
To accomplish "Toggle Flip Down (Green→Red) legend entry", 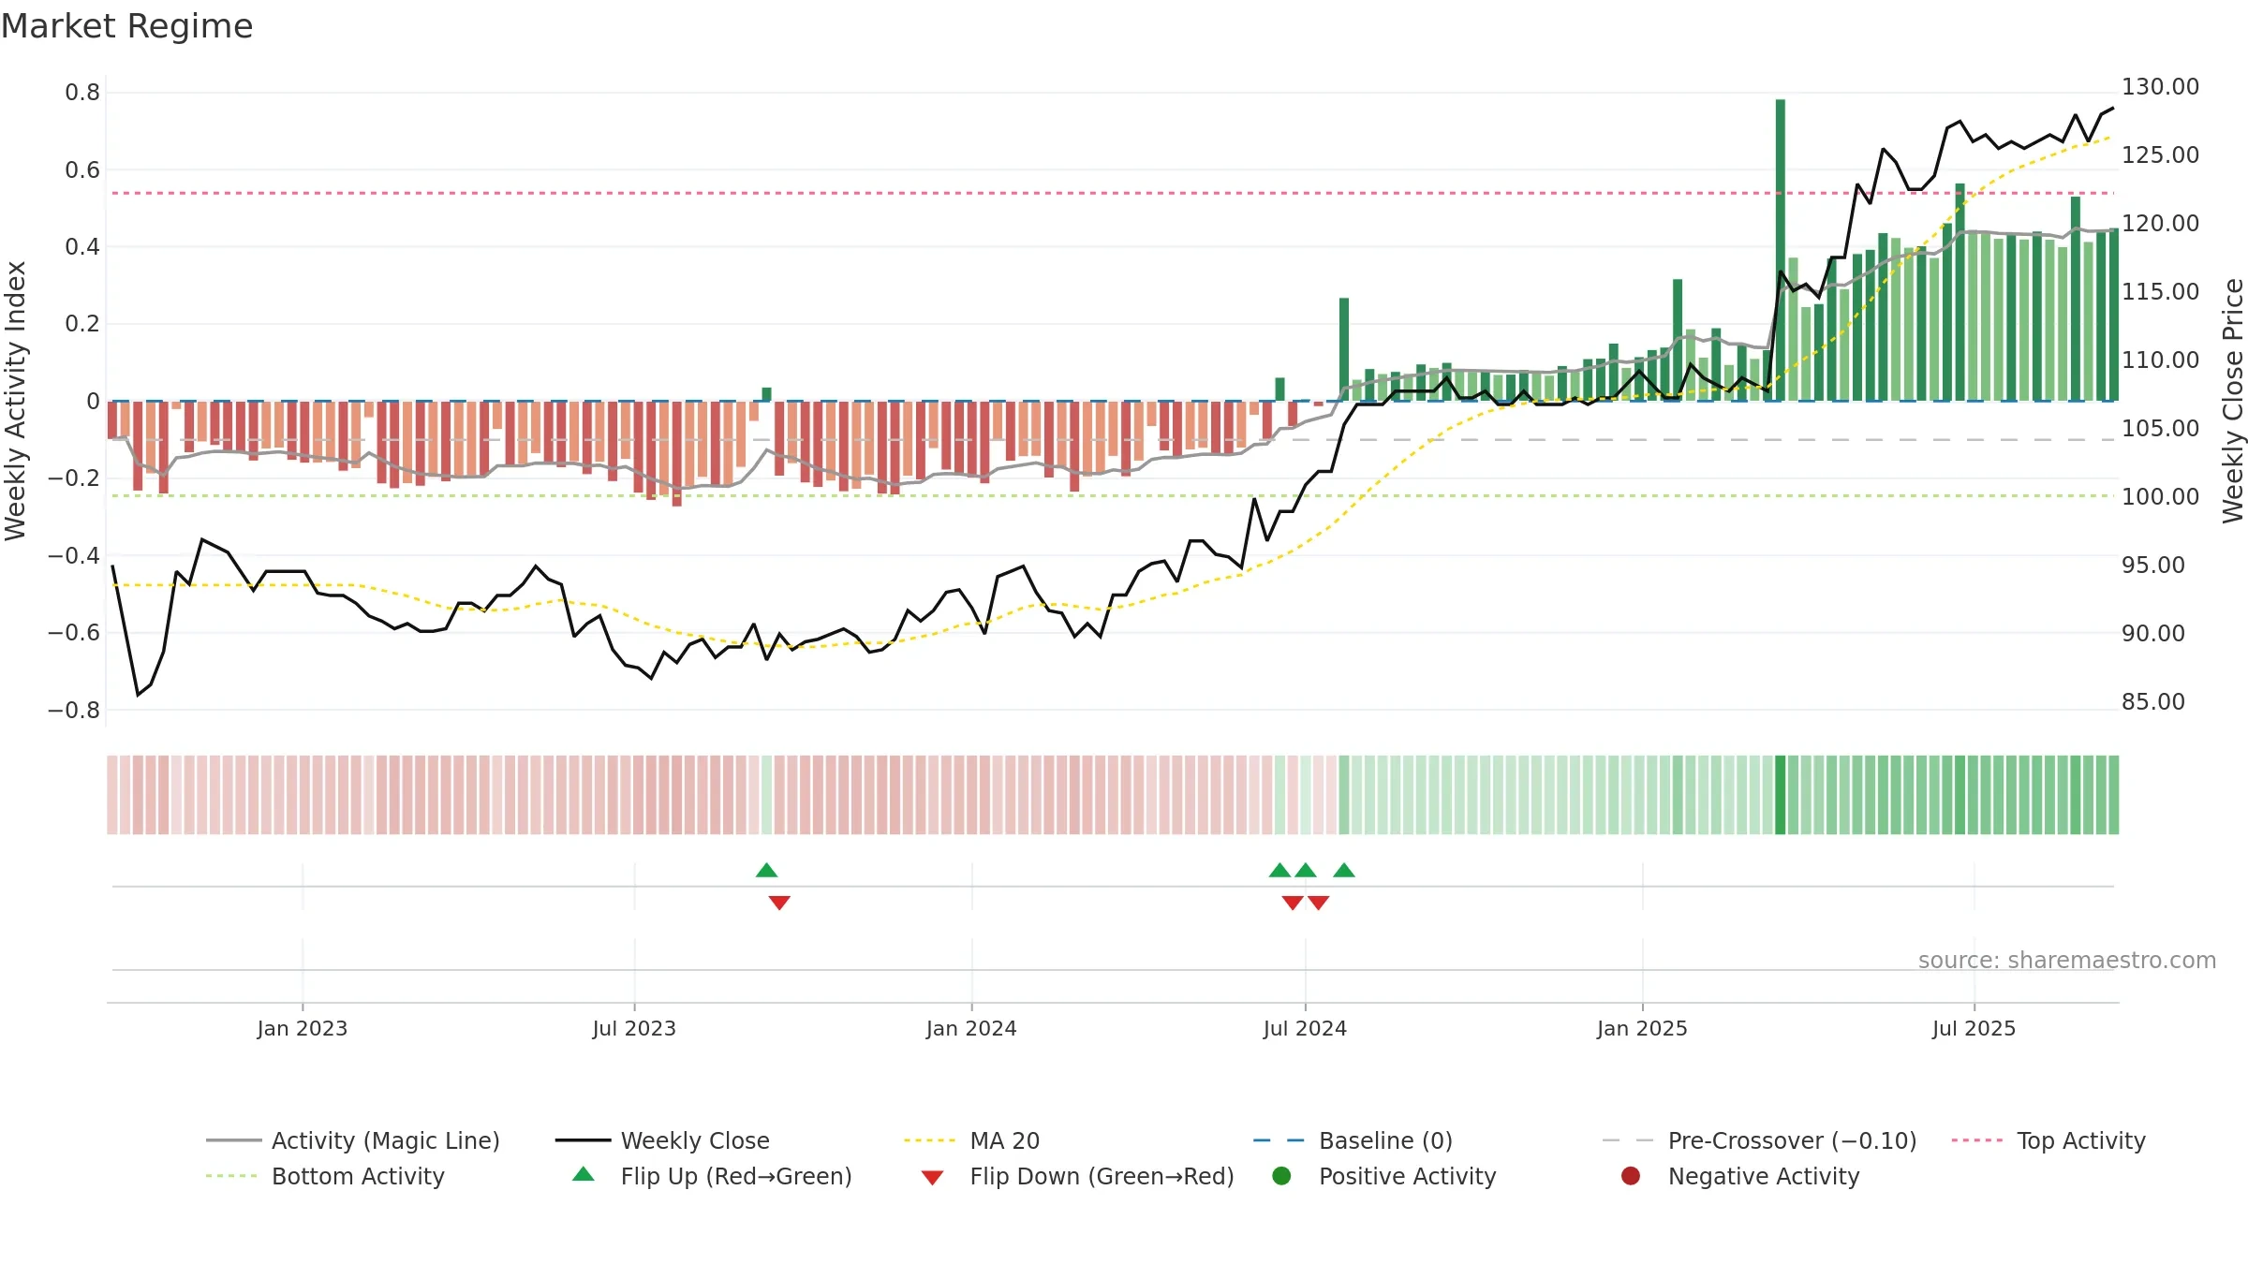I will (x=1077, y=1176).
